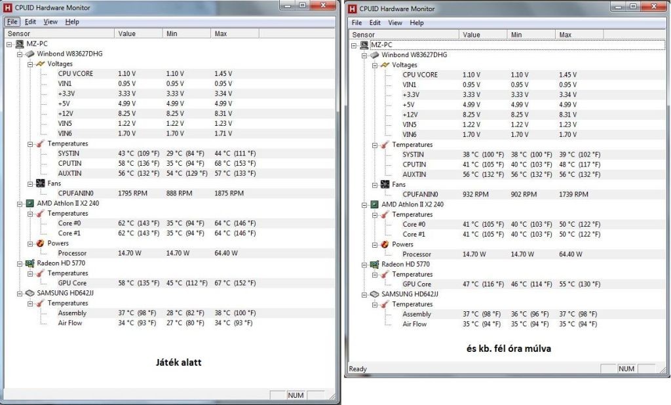Open File menu in left window

pyautogui.click(x=12, y=22)
